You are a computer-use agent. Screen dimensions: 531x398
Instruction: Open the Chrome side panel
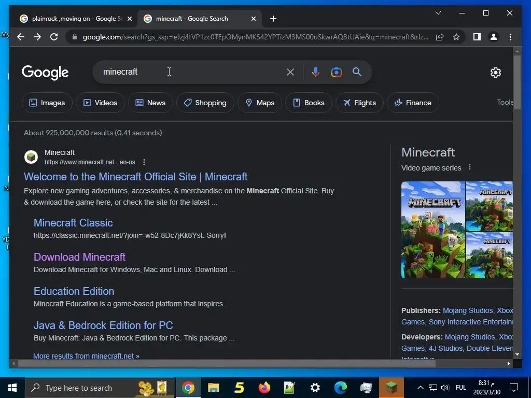[x=477, y=37]
